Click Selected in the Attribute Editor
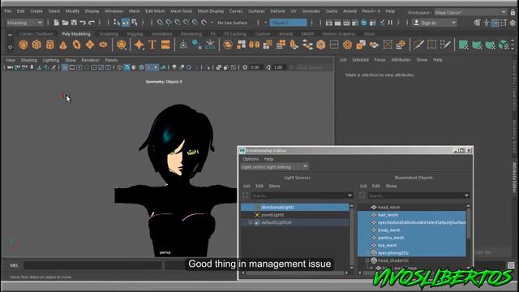 [360, 59]
